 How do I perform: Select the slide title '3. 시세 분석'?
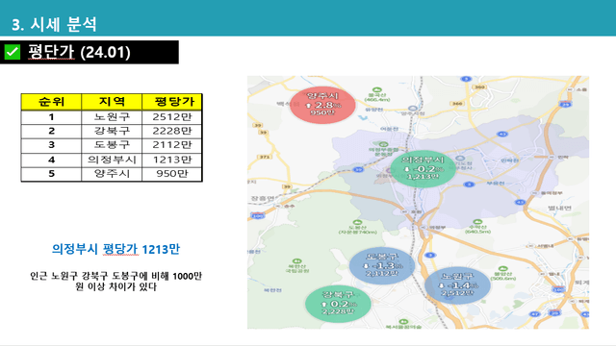54,24
